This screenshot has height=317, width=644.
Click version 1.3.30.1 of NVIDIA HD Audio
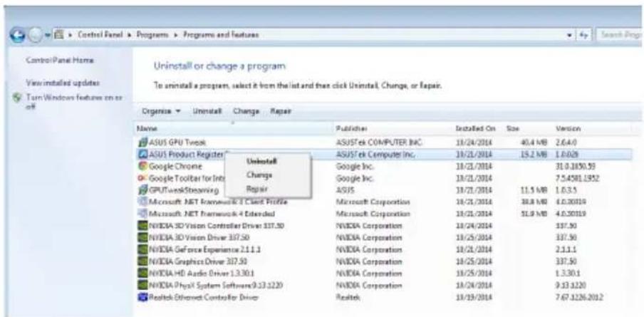click(569, 273)
